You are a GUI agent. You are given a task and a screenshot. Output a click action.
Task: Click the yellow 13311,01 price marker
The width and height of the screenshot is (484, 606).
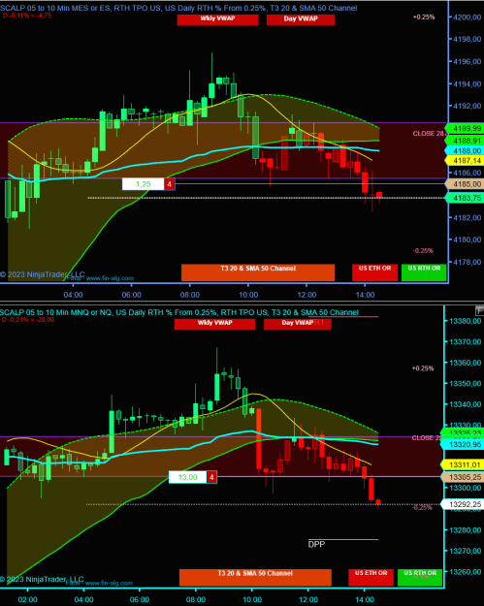pyautogui.click(x=463, y=464)
